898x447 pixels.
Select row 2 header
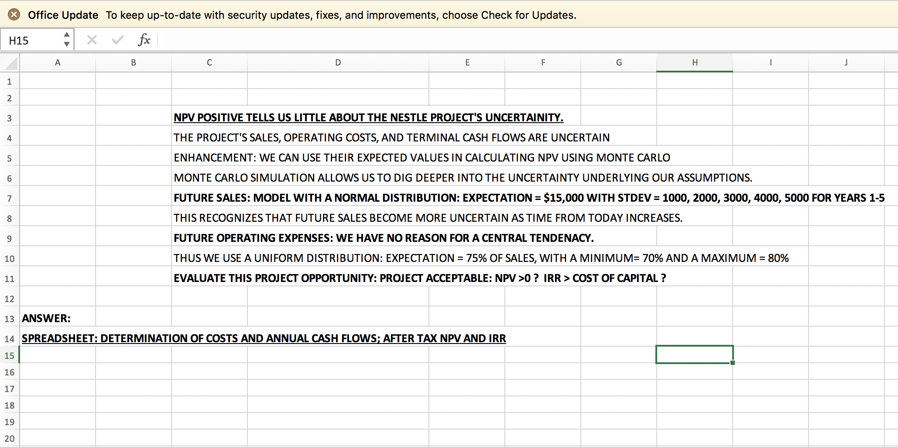(10, 98)
